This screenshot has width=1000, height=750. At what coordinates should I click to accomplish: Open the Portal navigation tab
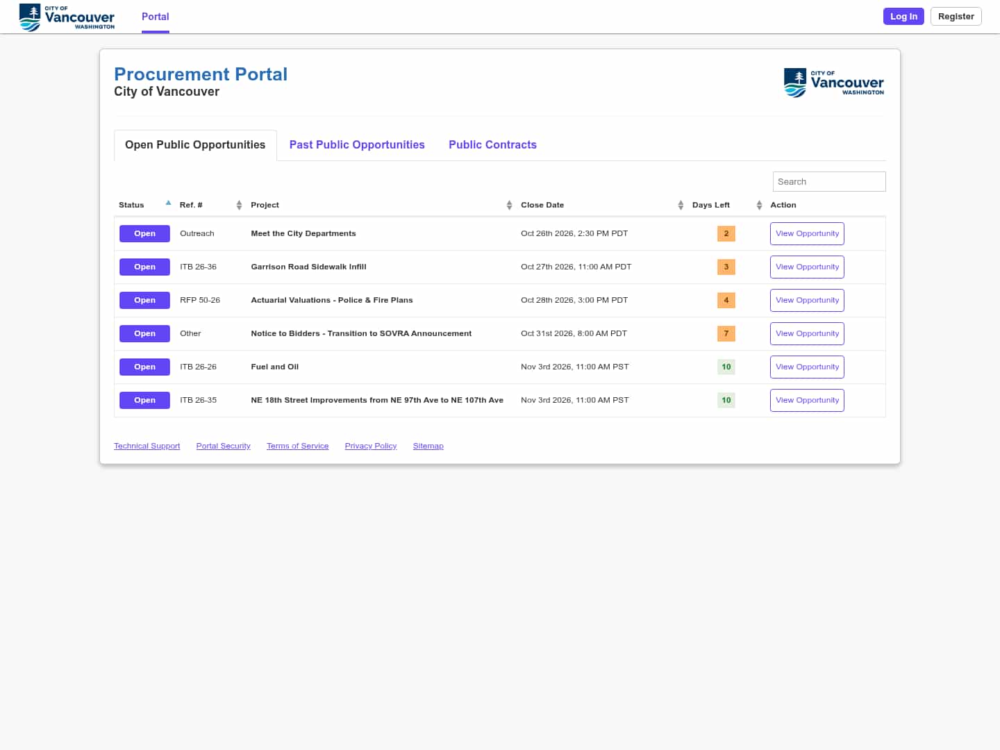(156, 17)
